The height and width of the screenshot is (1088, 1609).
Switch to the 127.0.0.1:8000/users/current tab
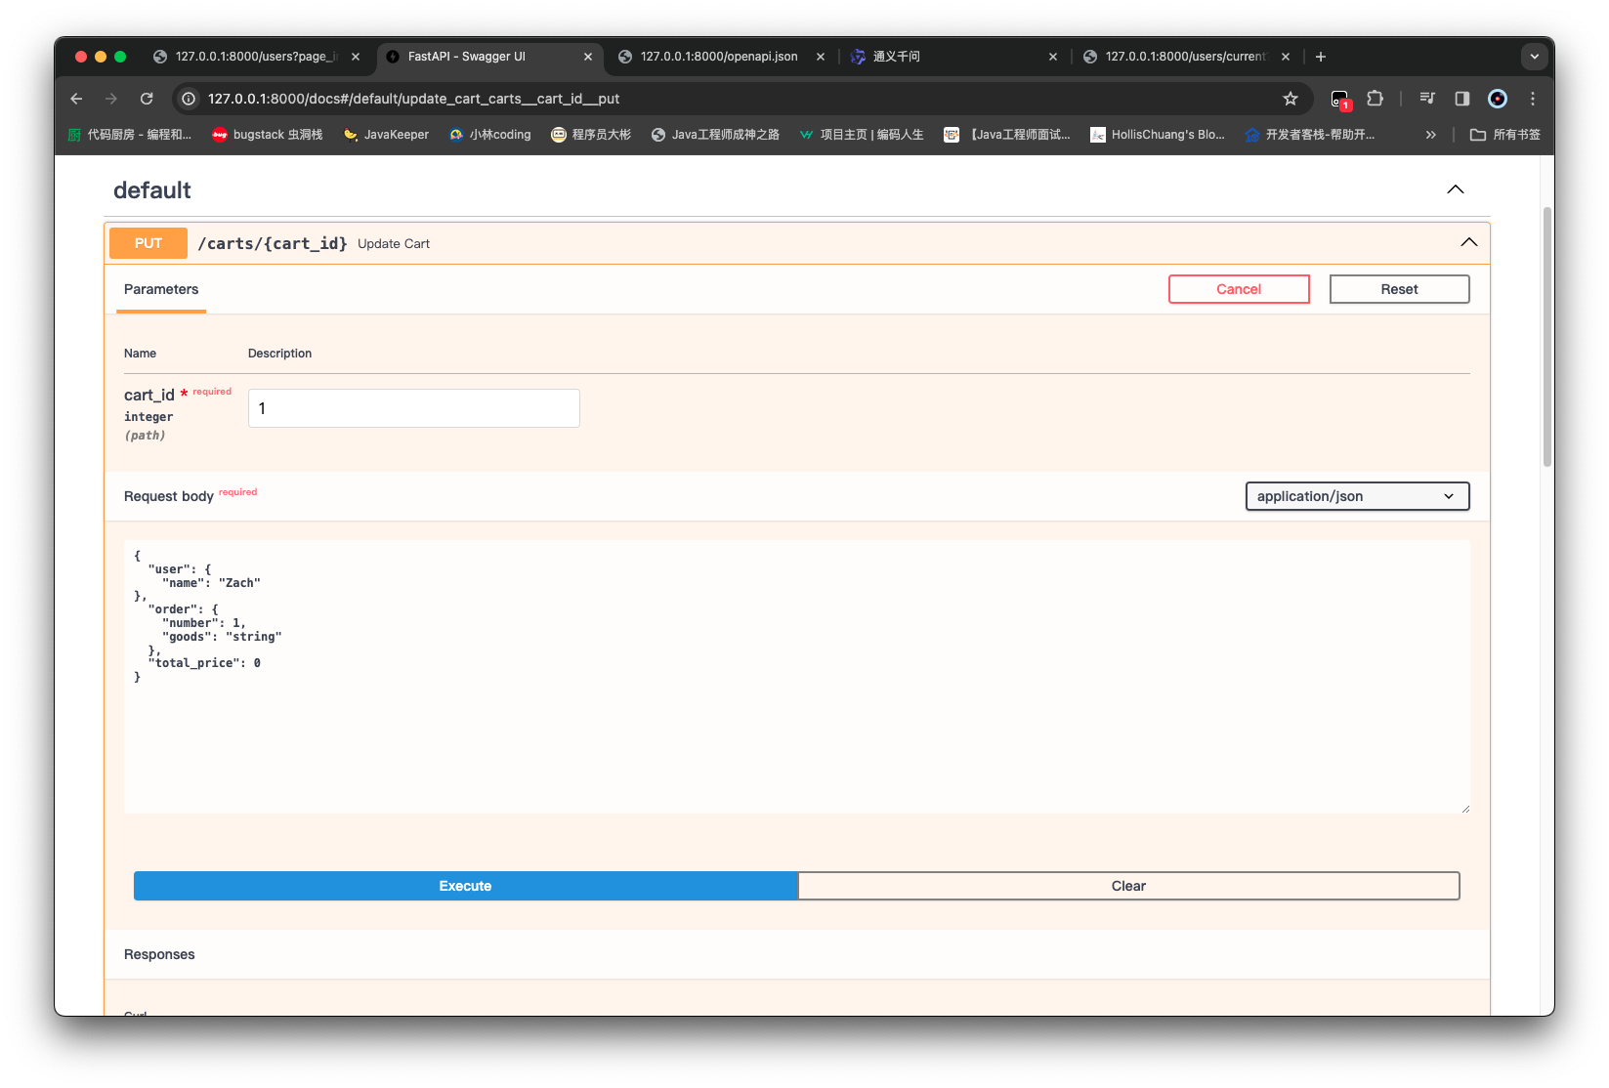click(x=1184, y=57)
